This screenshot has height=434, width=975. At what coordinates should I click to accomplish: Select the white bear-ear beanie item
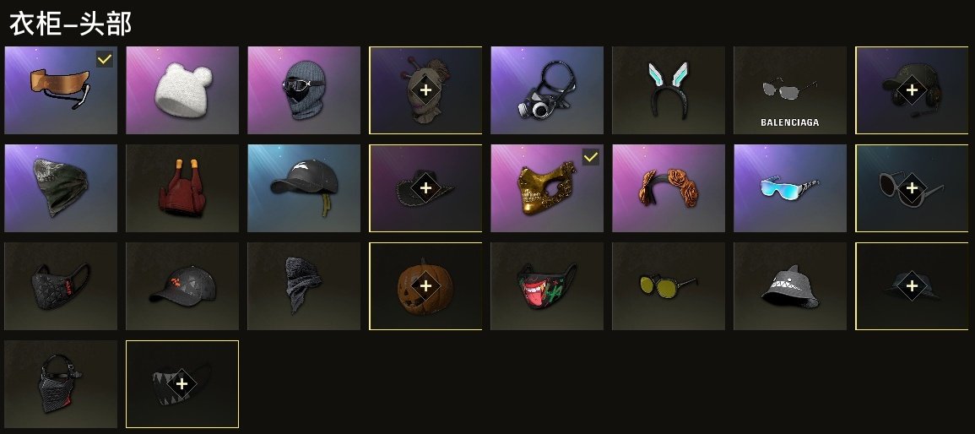coord(182,90)
